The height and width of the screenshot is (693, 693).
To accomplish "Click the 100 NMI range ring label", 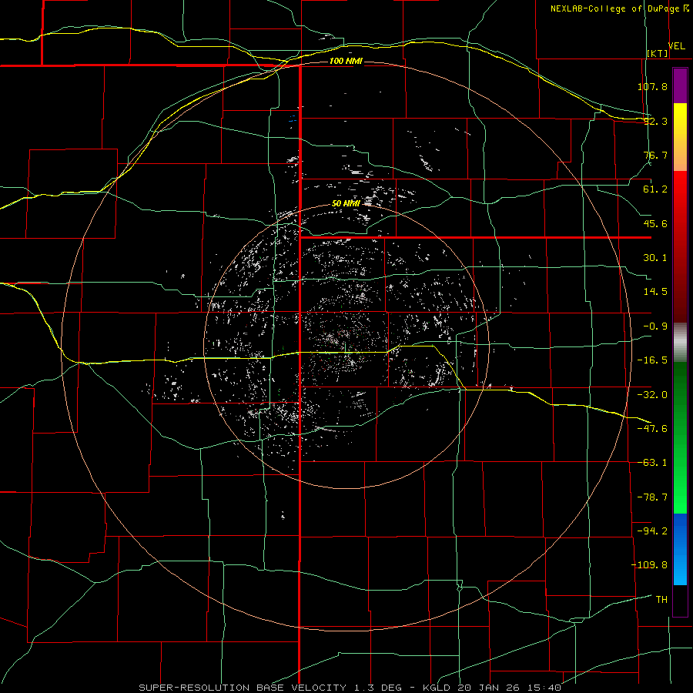I will 346,61.
